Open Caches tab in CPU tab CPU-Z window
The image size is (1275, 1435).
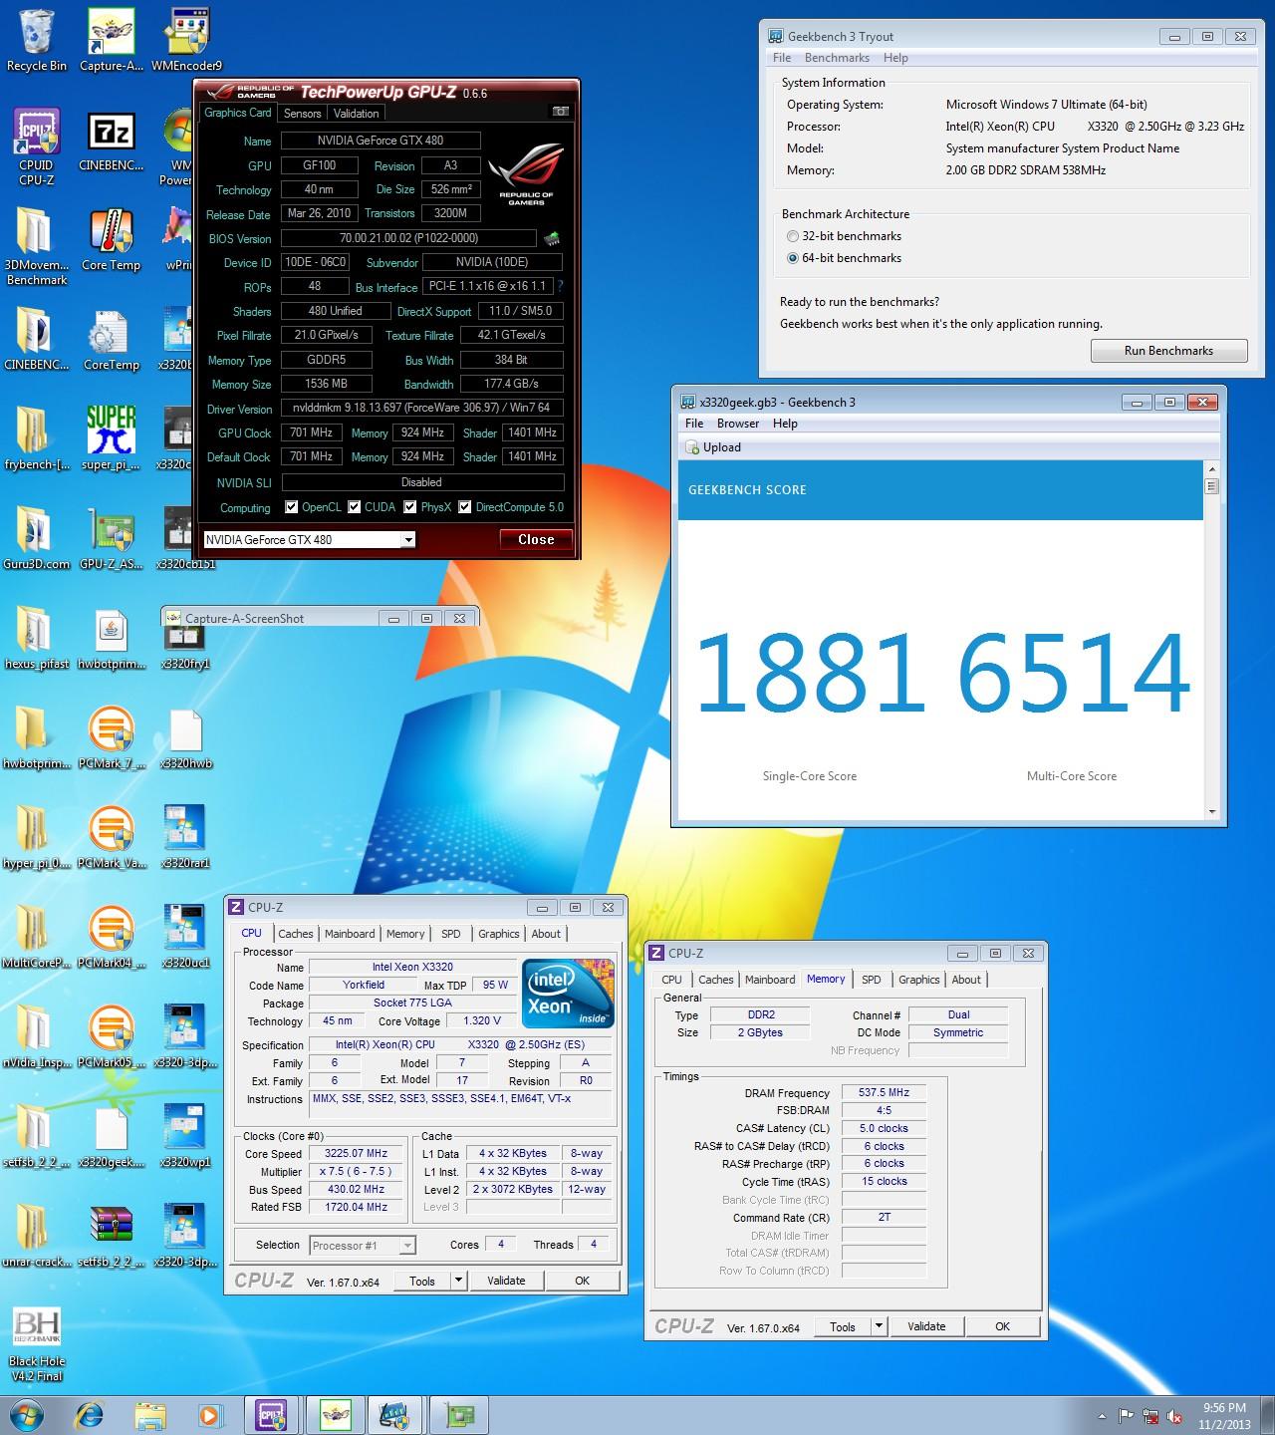coord(296,934)
